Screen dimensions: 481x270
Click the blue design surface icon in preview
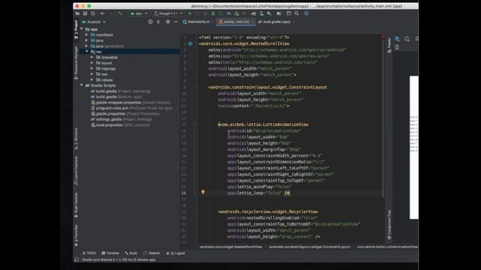398,39
